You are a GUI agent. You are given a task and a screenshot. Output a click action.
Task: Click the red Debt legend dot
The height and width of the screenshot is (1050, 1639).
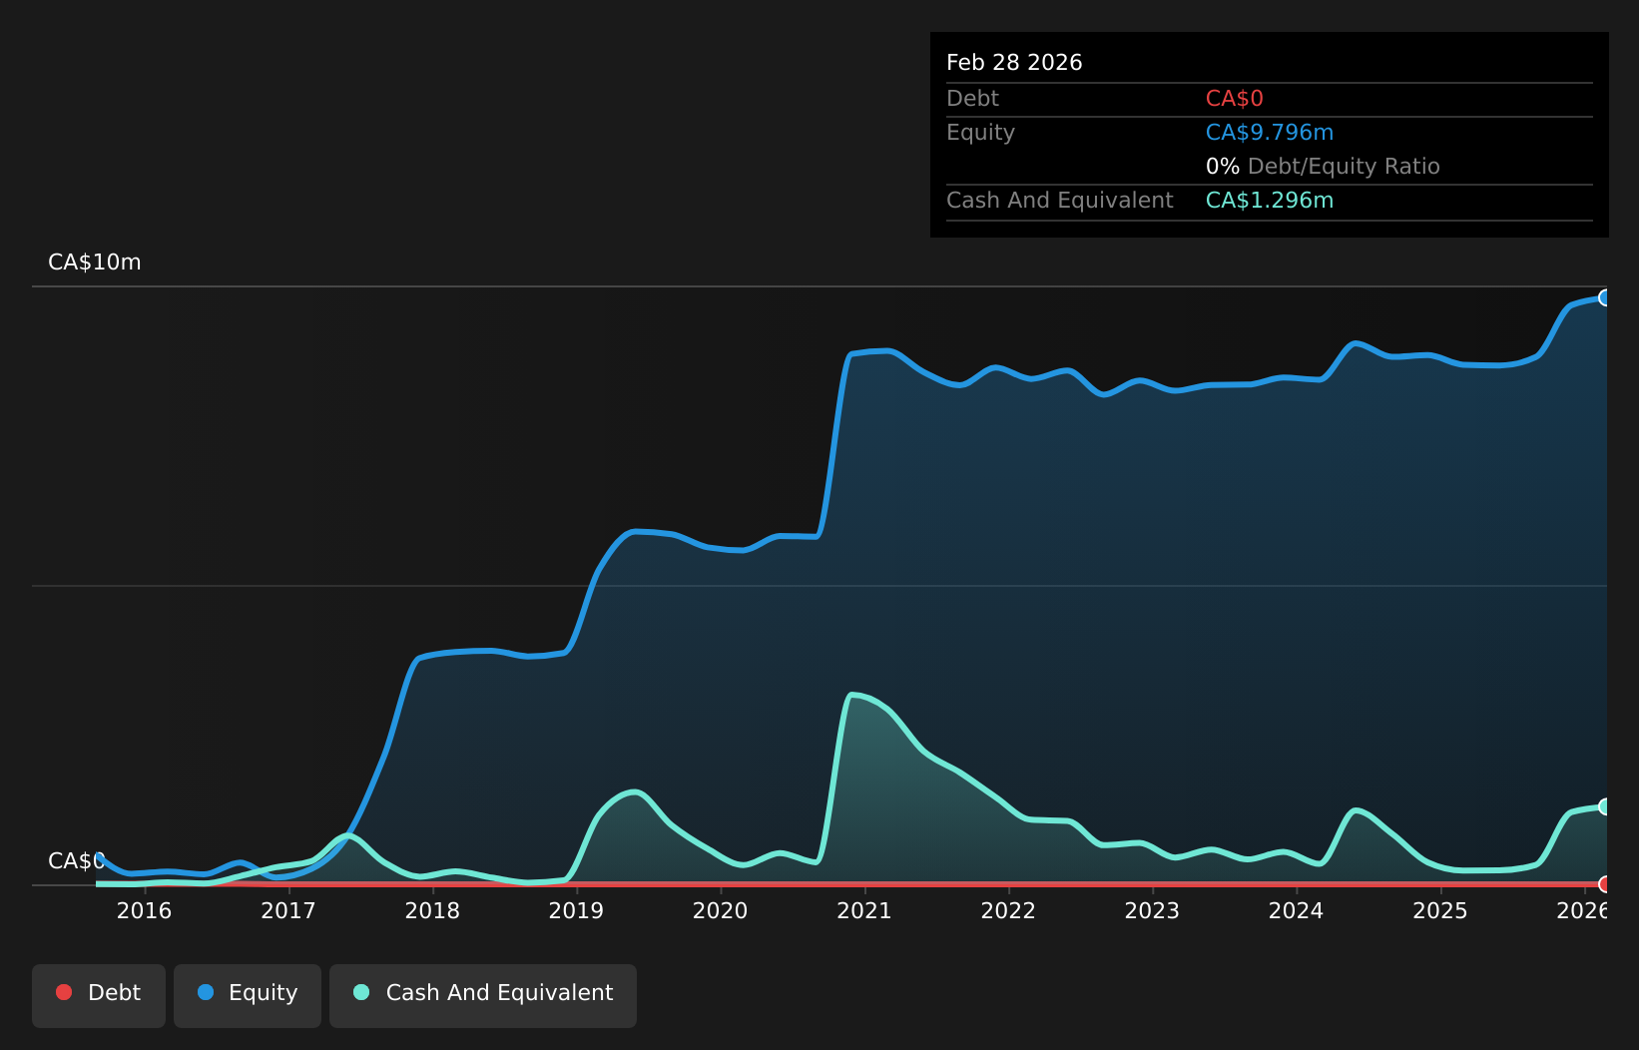64,992
